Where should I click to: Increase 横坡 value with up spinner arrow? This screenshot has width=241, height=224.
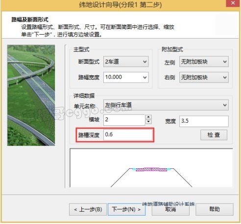148,117
